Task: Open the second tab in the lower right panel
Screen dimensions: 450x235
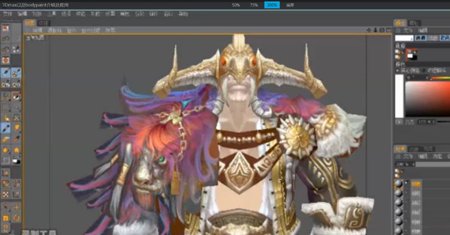Action: pos(414,149)
